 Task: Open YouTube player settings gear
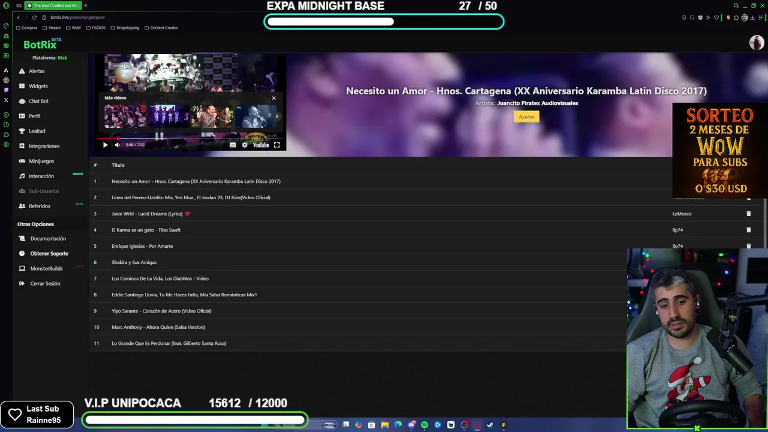245,145
